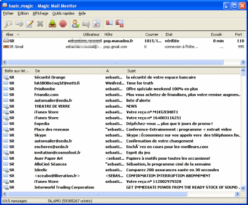
Task: Open the Aide menu
Action: pos(82,13)
